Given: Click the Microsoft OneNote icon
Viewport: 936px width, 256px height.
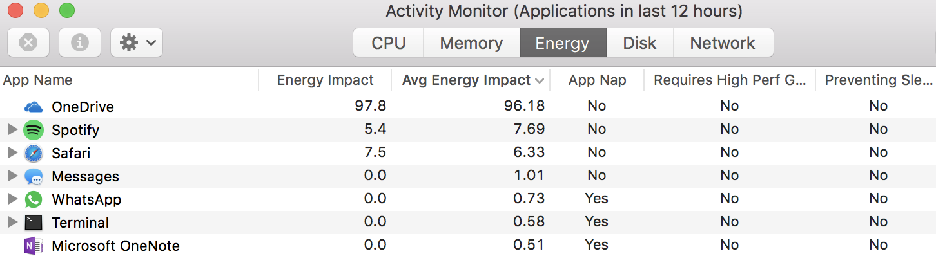Looking at the screenshot, I should point(34,246).
